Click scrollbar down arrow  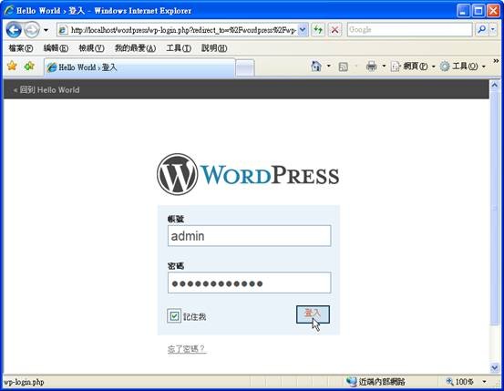495,367
